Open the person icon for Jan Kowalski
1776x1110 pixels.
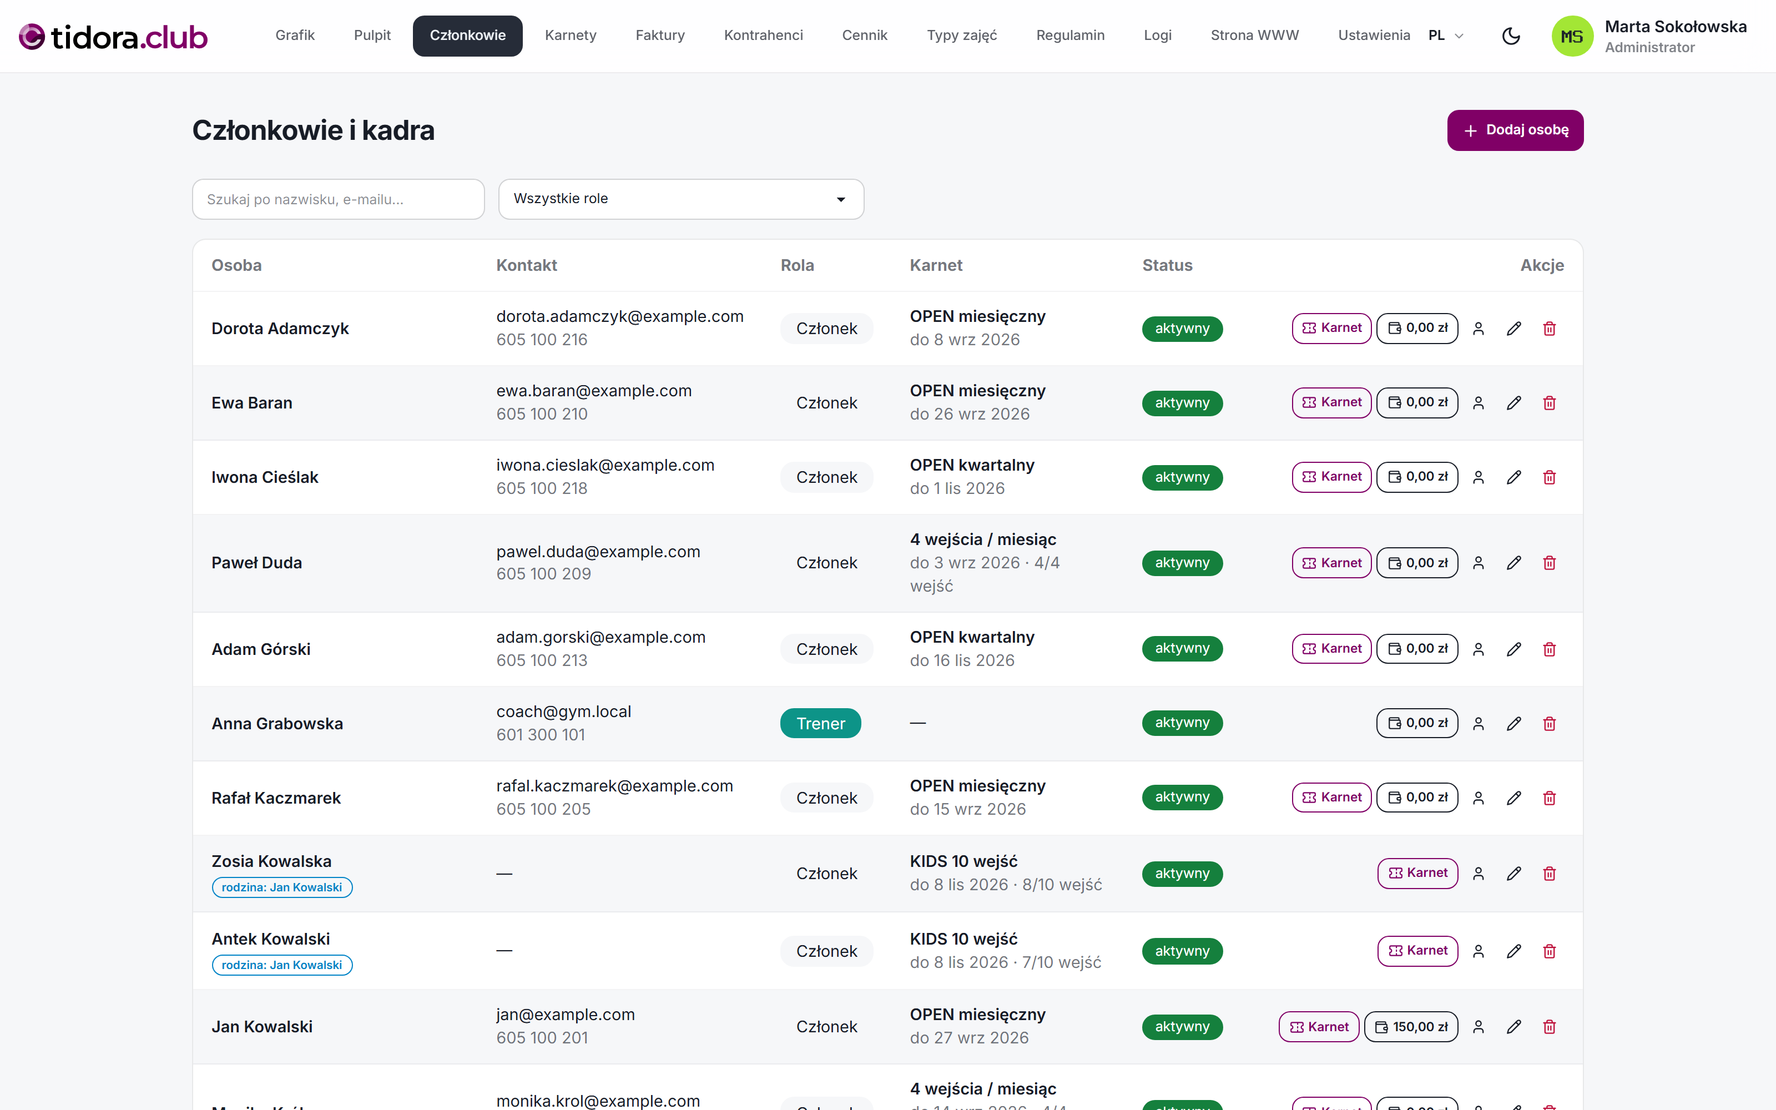[1479, 1026]
